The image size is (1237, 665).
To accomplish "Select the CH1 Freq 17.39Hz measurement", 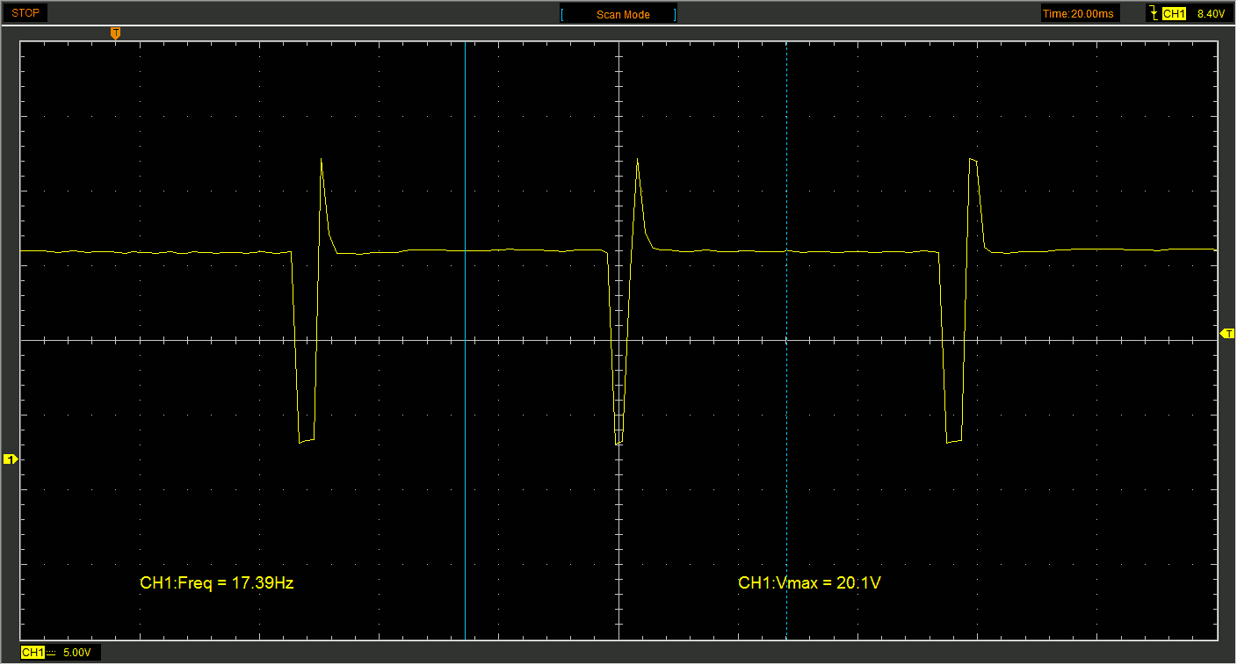I will [x=216, y=582].
